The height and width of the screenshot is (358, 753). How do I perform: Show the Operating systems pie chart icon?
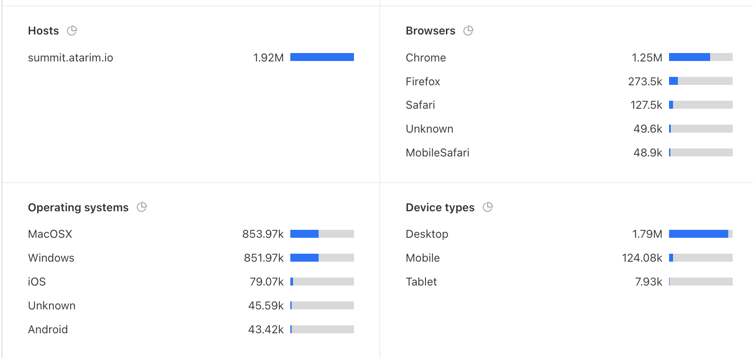coord(141,207)
